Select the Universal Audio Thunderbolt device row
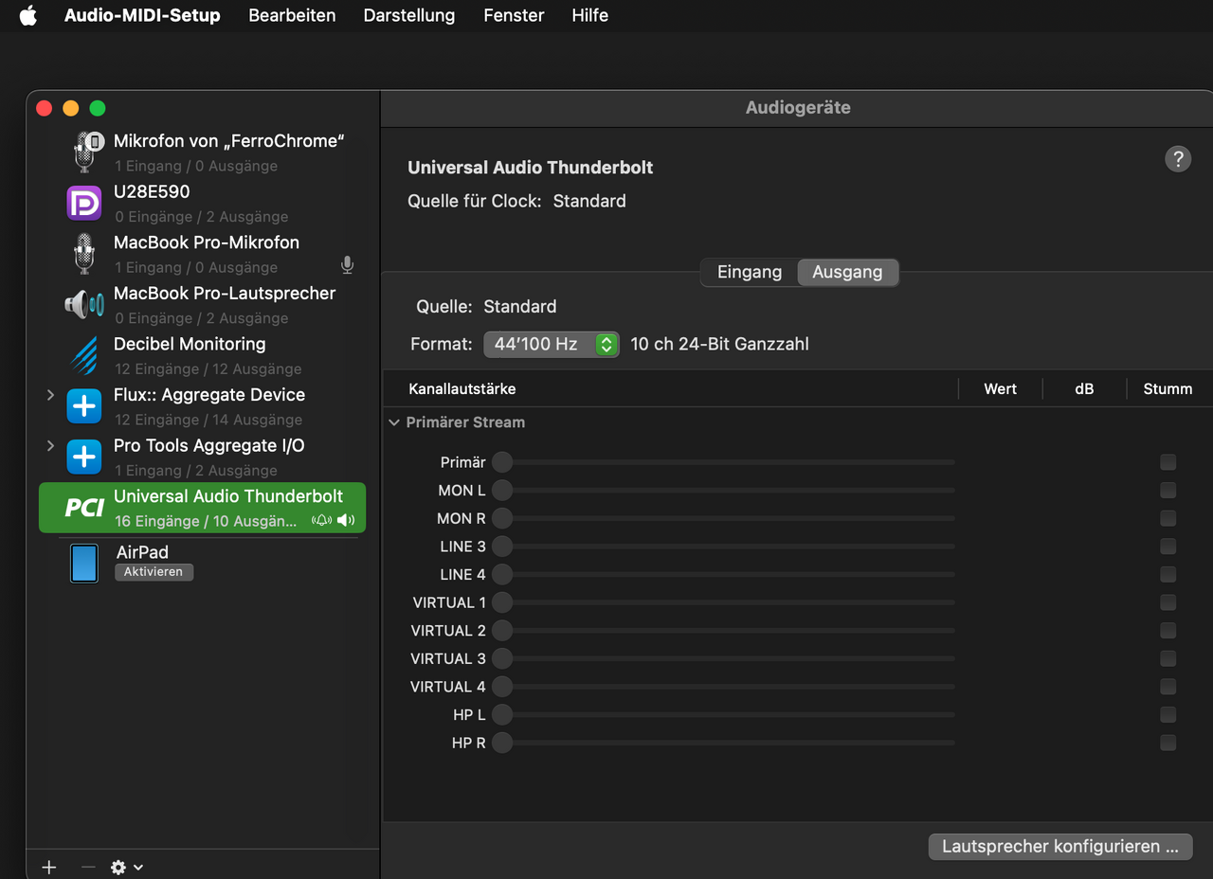 pyautogui.click(x=202, y=508)
